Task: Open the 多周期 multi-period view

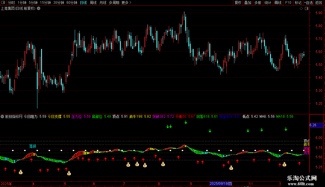Action: (114, 3)
